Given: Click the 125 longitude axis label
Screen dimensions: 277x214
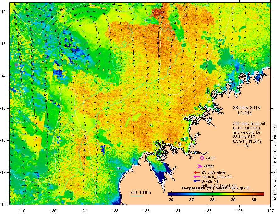Looking at the screenshot, I should (208, 211).
